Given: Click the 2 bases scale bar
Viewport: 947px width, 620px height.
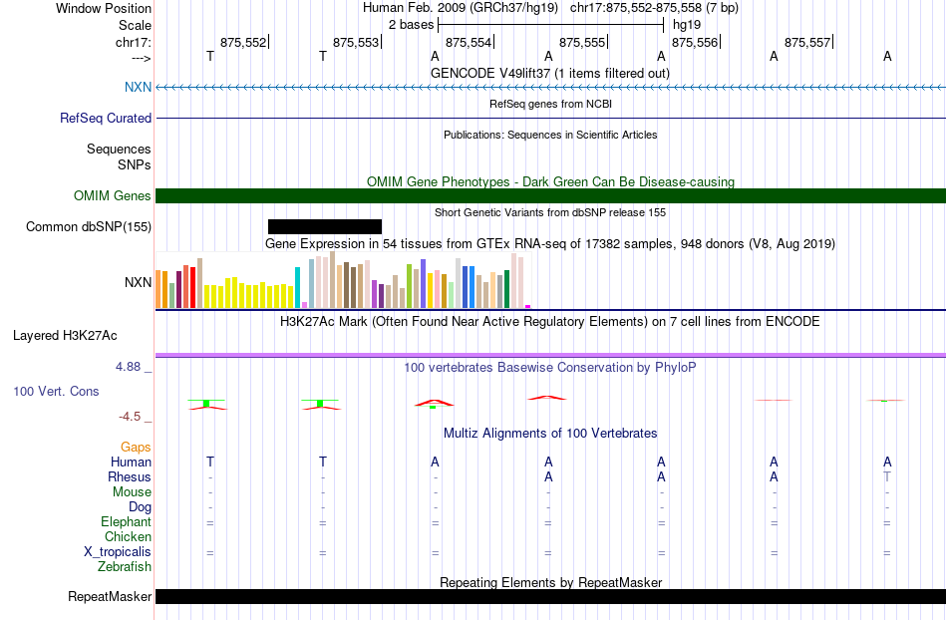Looking at the screenshot, I should 551,25.
